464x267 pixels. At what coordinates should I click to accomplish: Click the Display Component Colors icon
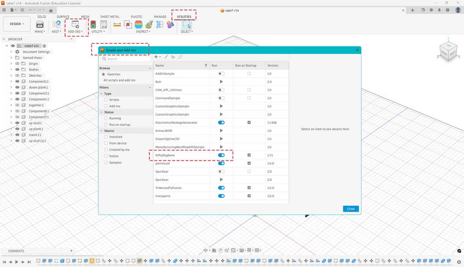coord(170,25)
